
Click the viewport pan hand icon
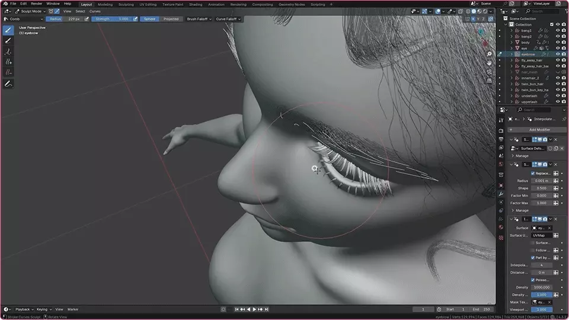coord(489,63)
